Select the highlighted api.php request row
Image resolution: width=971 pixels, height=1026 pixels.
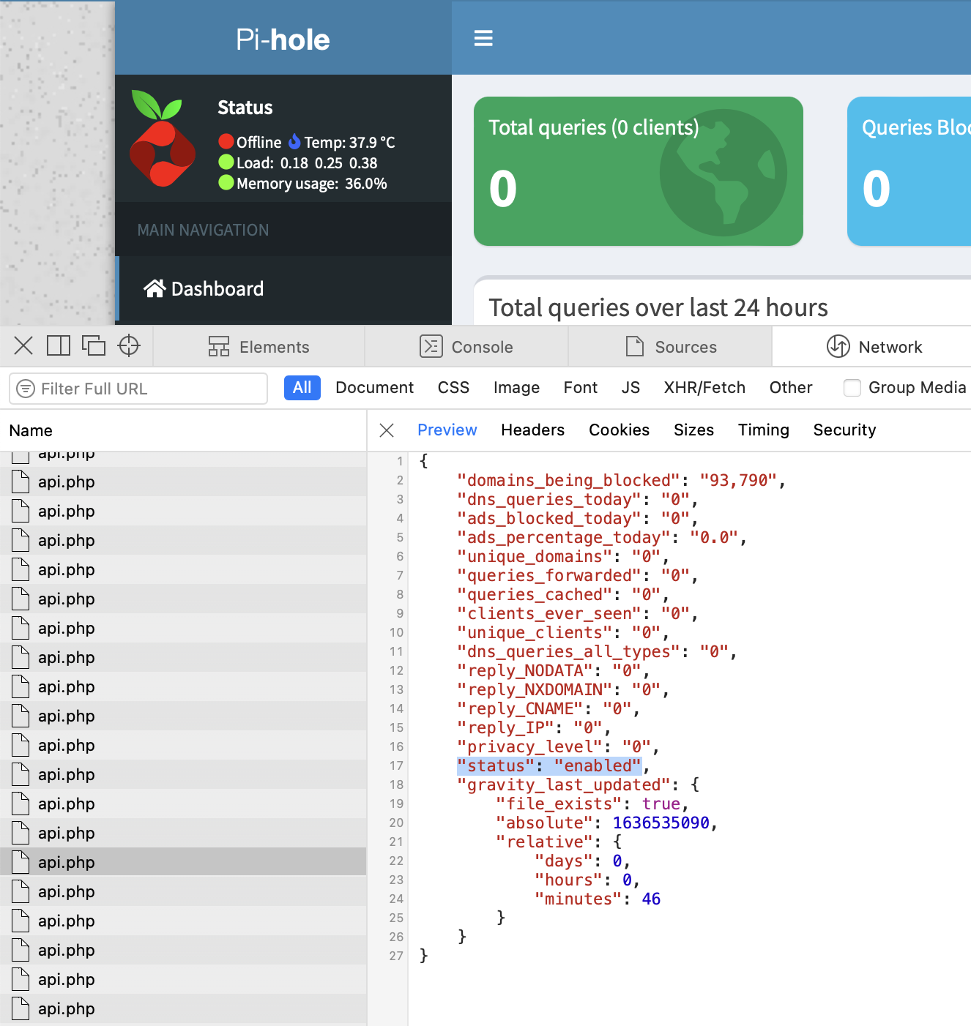click(x=183, y=861)
